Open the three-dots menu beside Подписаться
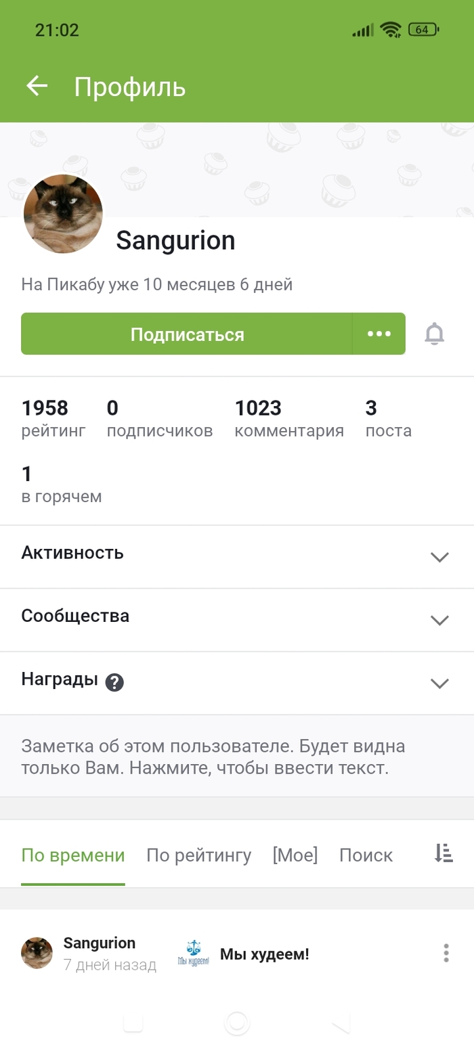The width and height of the screenshot is (474, 1053). coord(379,334)
